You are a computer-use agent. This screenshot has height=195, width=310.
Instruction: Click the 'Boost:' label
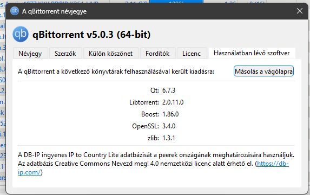point(150,114)
